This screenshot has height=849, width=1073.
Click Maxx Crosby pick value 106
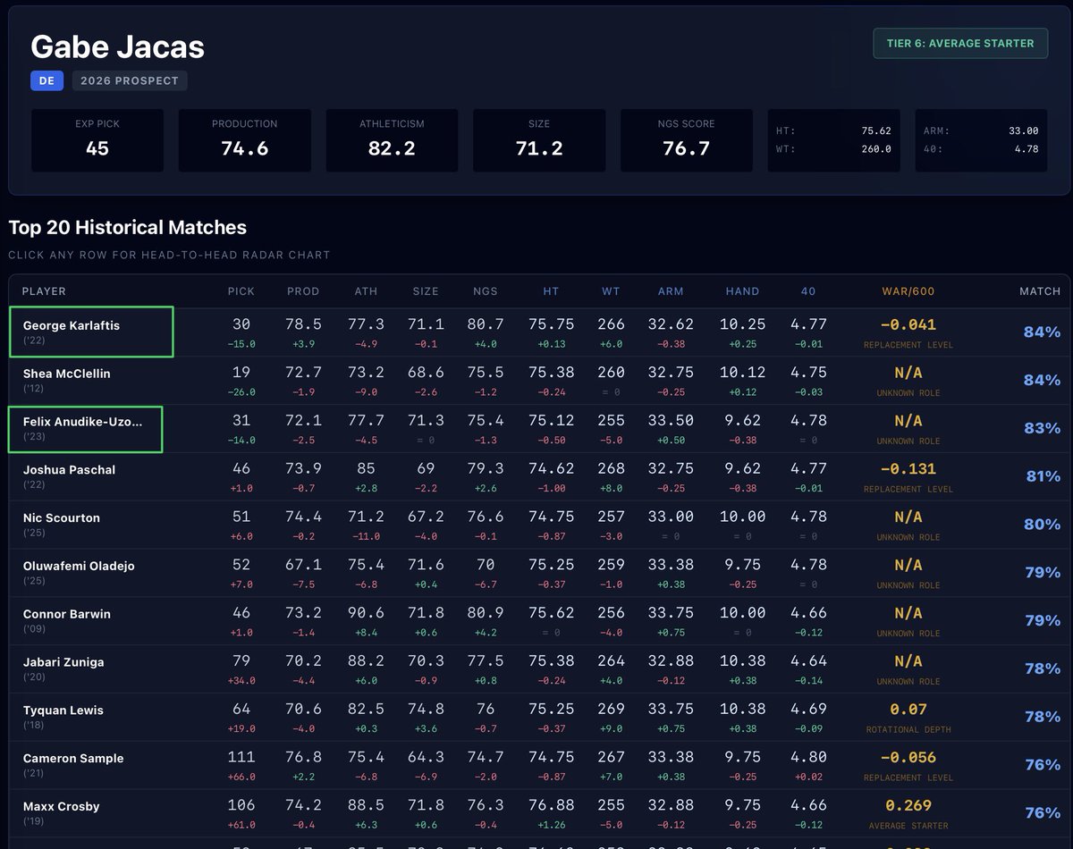tap(241, 806)
